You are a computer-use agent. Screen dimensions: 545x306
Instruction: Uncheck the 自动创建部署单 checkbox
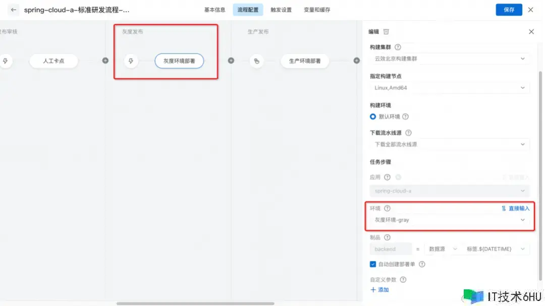(x=373, y=264)
